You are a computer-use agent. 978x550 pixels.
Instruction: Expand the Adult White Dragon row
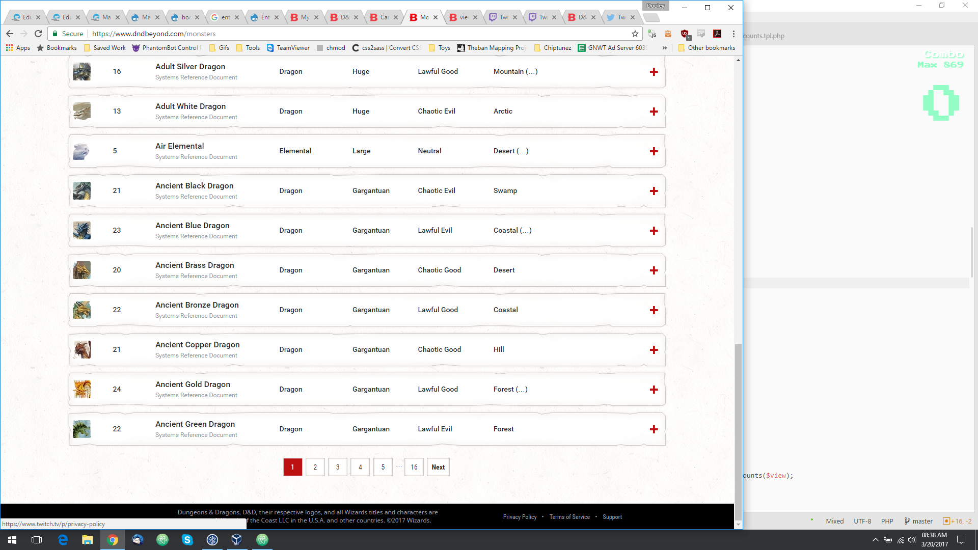coord(654,112)
